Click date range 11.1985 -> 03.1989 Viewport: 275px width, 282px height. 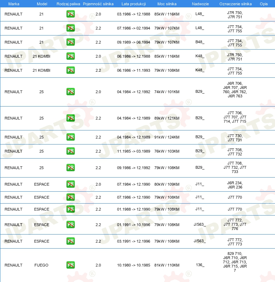coord(133,151)
